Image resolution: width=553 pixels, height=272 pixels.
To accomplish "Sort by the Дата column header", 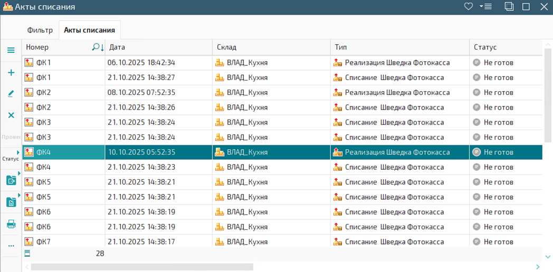I will pyautogui.click(x=158, y=47).
